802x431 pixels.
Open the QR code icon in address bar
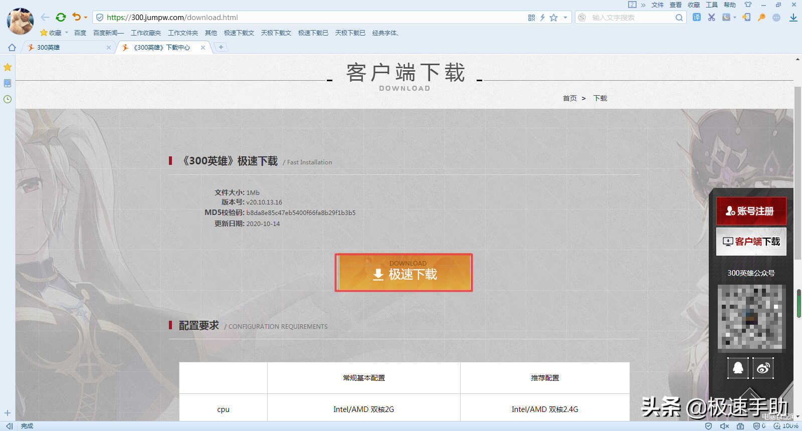coord(531,18)
